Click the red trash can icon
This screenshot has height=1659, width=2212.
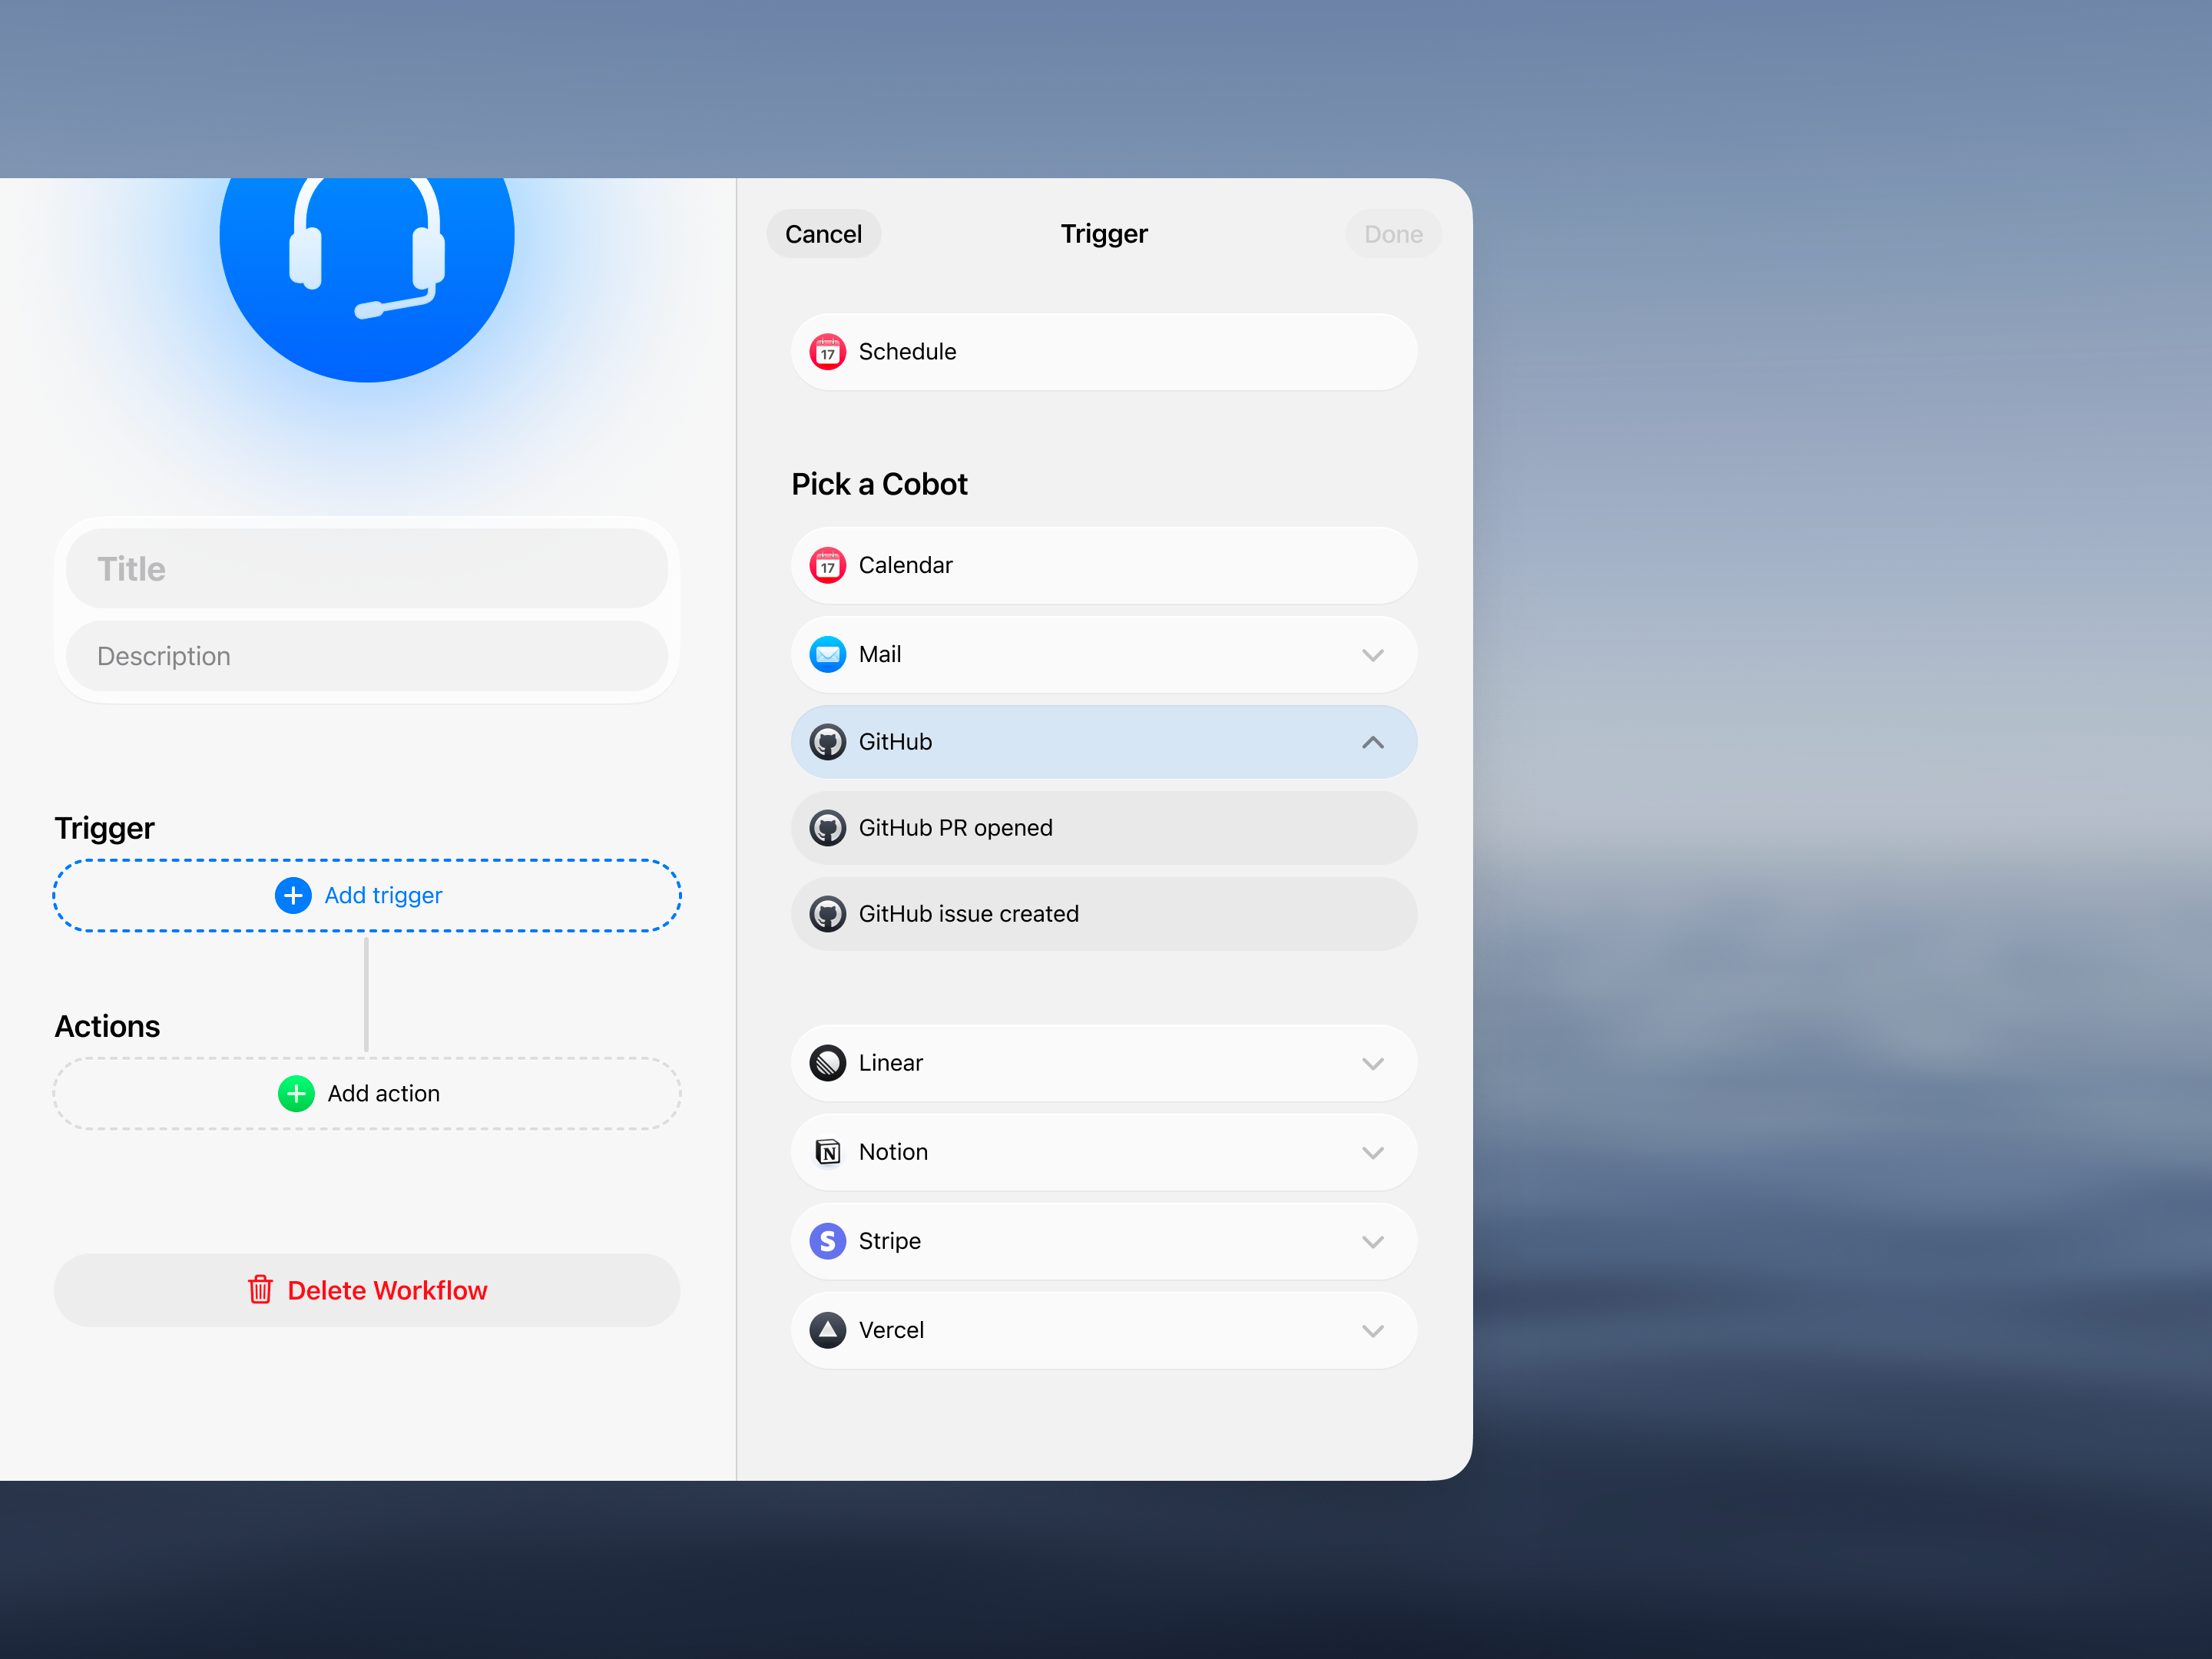[x=260, y=1290]
